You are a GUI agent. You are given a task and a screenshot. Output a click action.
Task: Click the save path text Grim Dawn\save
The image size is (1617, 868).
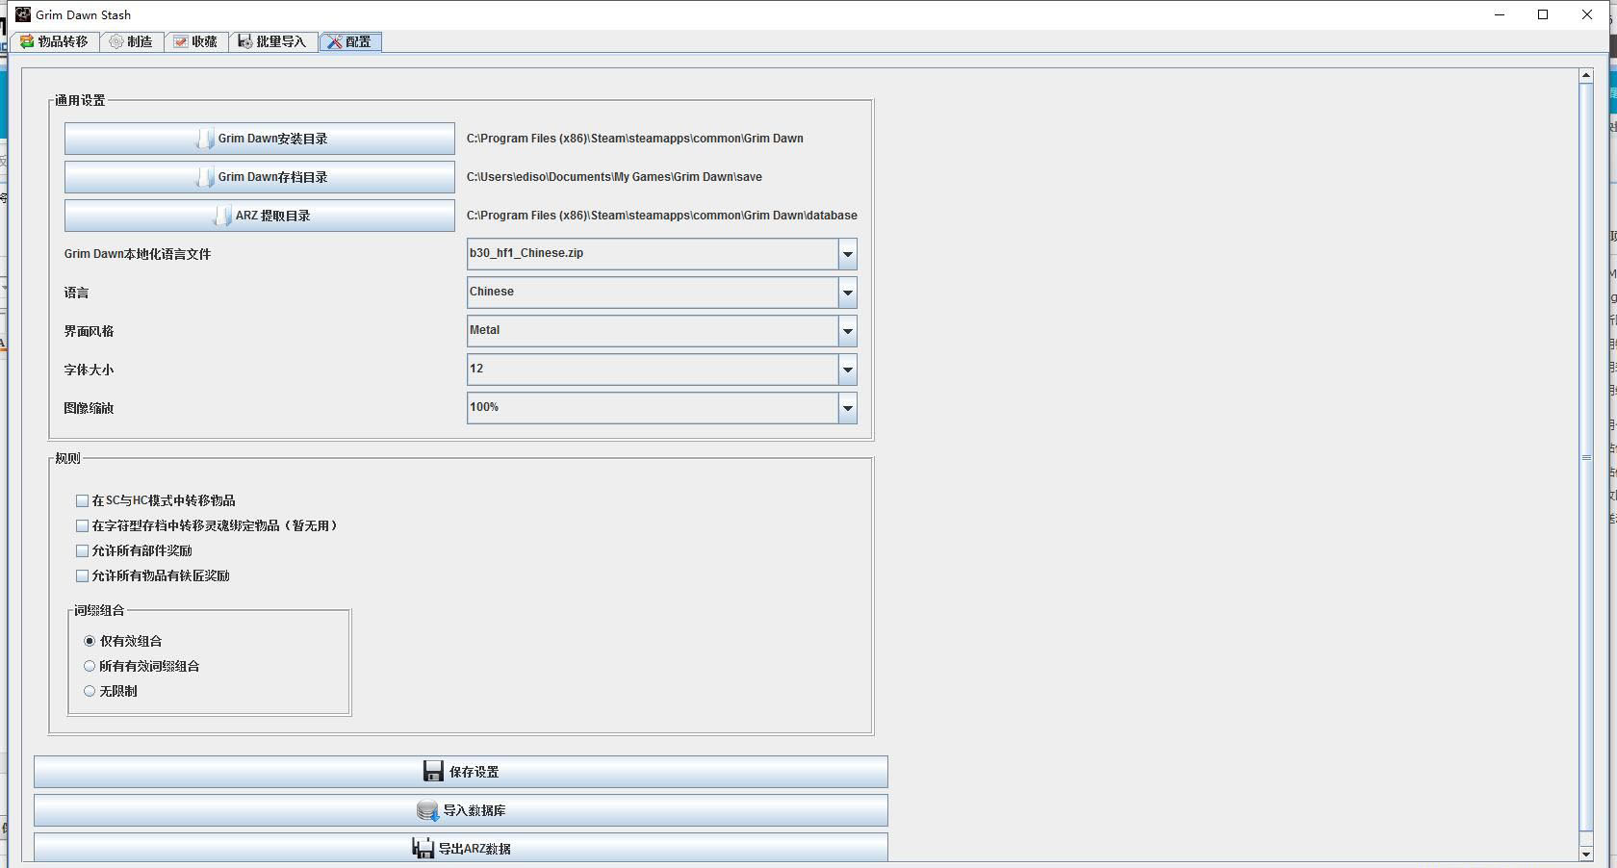pos(614,177)
